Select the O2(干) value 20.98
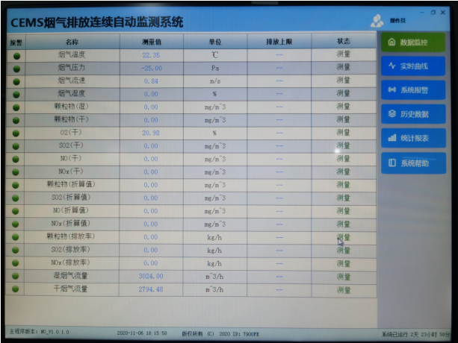The image size is (458, 343). pos(151,133)
